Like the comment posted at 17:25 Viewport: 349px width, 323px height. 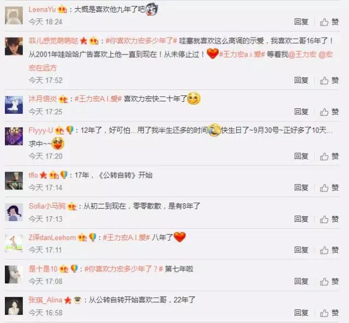(x=329, y=112)
